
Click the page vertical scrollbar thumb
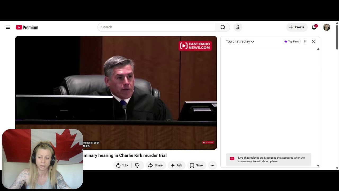pyautogui.click(x=337, y=37)
